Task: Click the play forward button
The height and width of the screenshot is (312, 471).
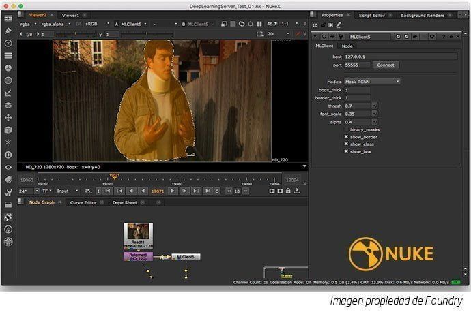Action: 173,191
